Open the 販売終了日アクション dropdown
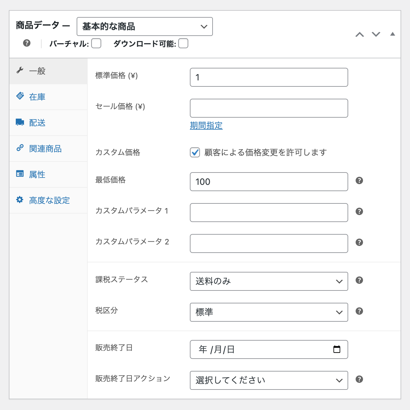Image resolution: width=410 pixels, height=410 pixels. tap(269, 380)
